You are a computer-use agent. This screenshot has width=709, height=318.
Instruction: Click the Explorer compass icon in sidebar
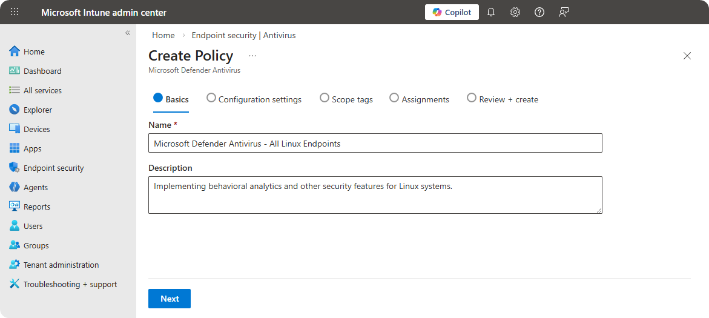point(15,110)
